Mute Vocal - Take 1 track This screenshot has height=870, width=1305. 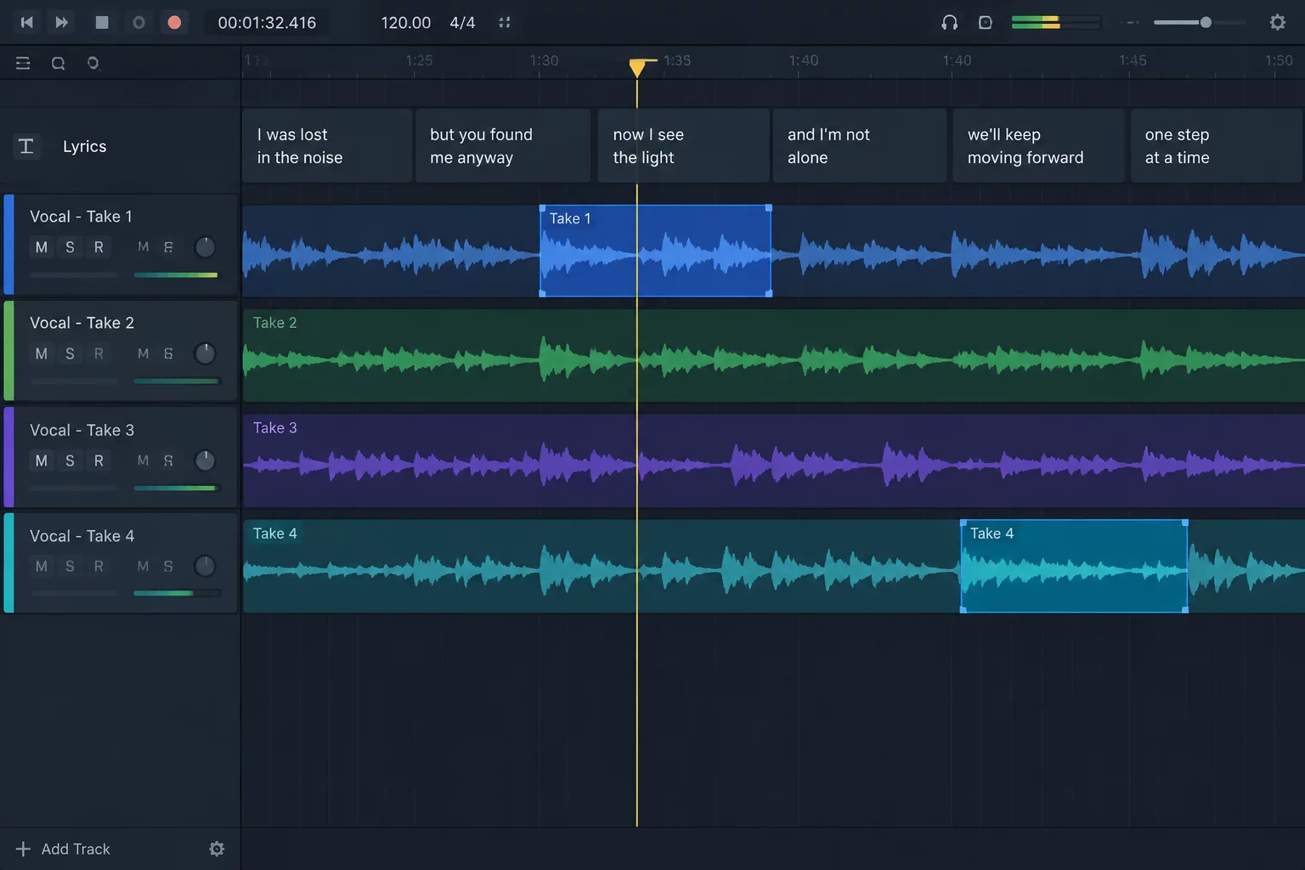pos(41,247)
